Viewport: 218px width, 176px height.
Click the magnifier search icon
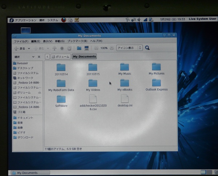tap(148, 48)
